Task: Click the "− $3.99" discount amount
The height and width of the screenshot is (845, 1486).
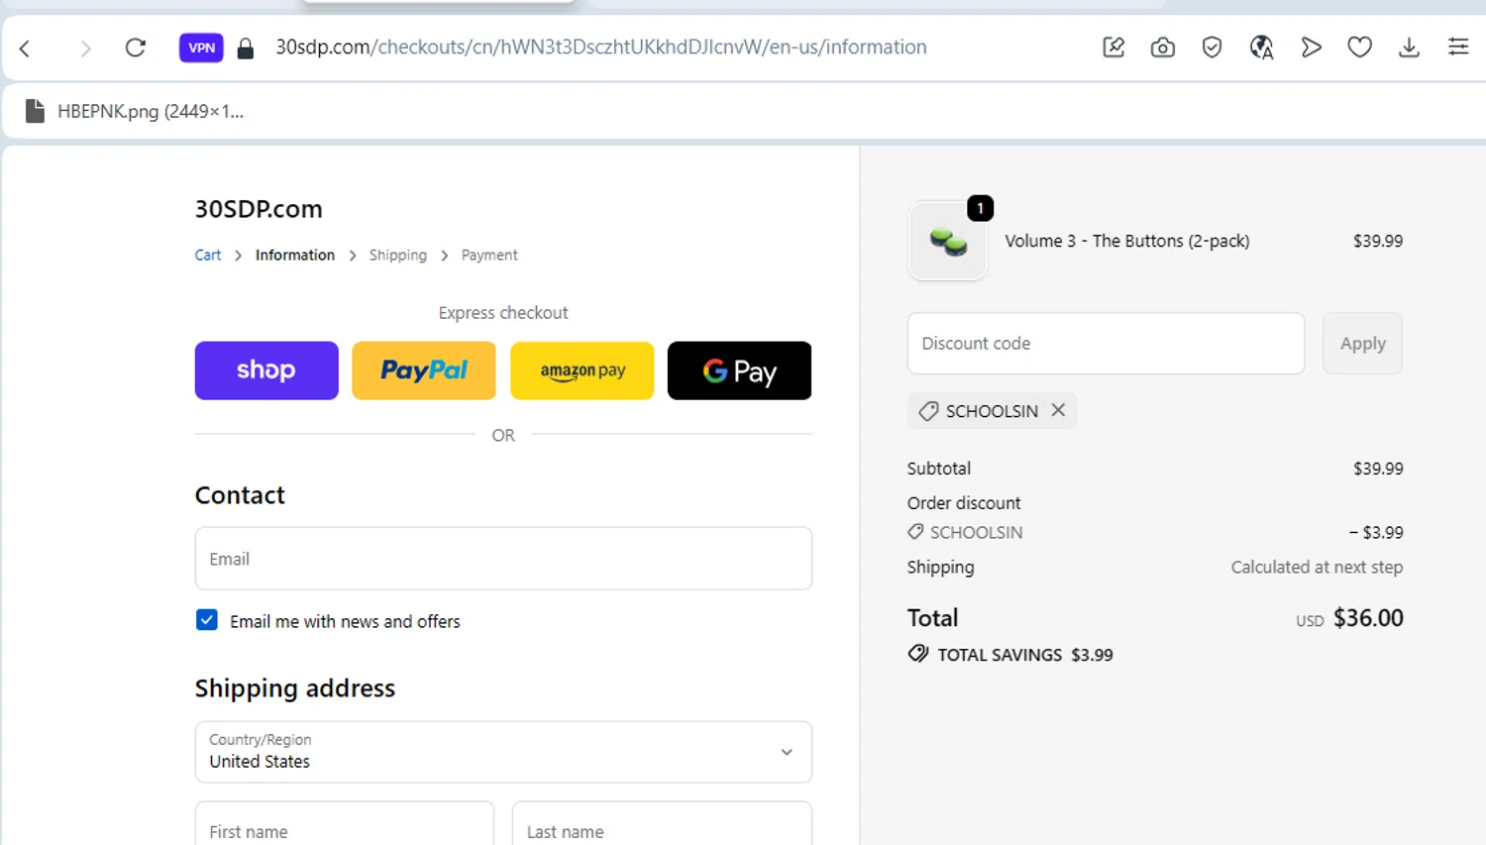Action: [1376, 533]
